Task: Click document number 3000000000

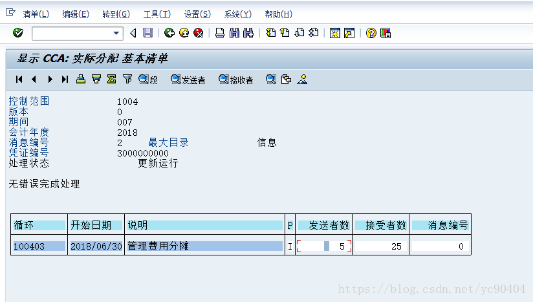Action: click(x=143, y=153)
